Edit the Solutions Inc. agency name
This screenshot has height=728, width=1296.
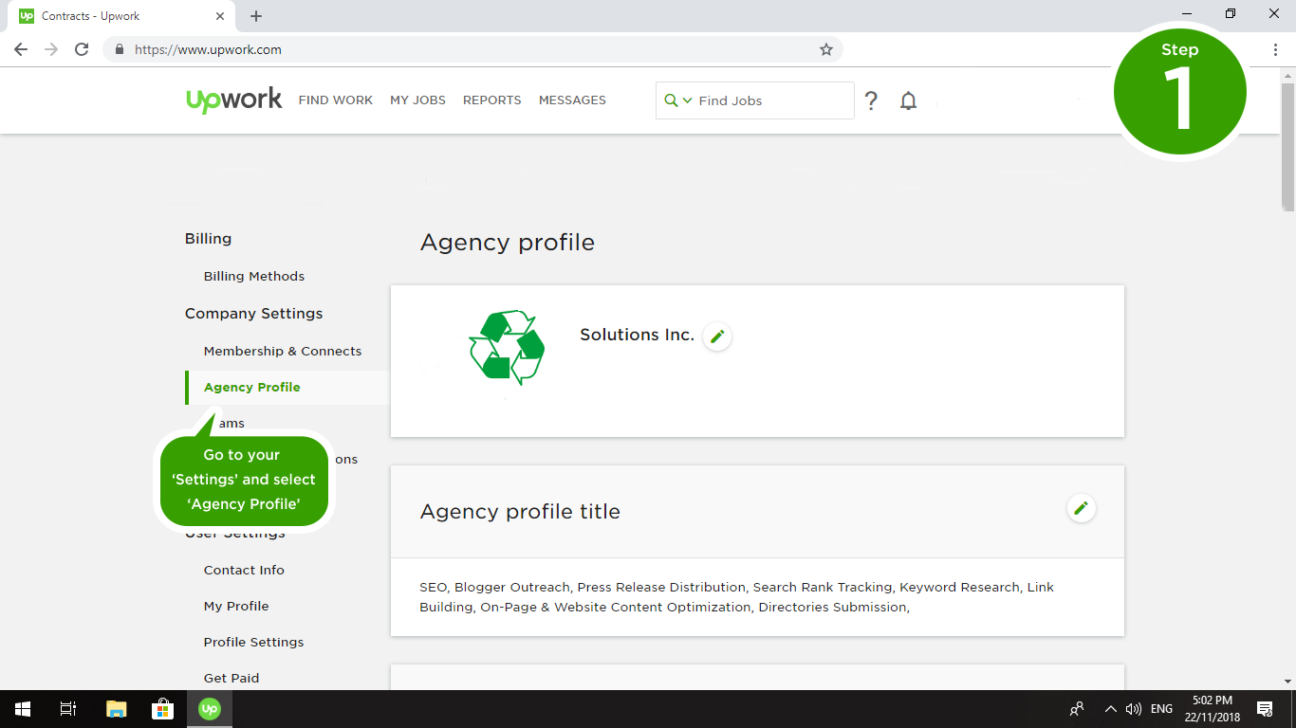tap(717, 337)
